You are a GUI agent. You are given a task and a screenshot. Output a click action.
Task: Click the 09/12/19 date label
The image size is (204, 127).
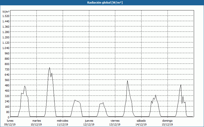click(x=10, y=124)
